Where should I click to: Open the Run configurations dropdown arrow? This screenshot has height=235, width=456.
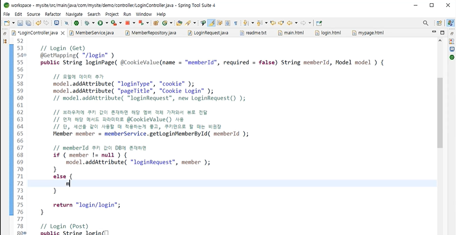point(107,23)
